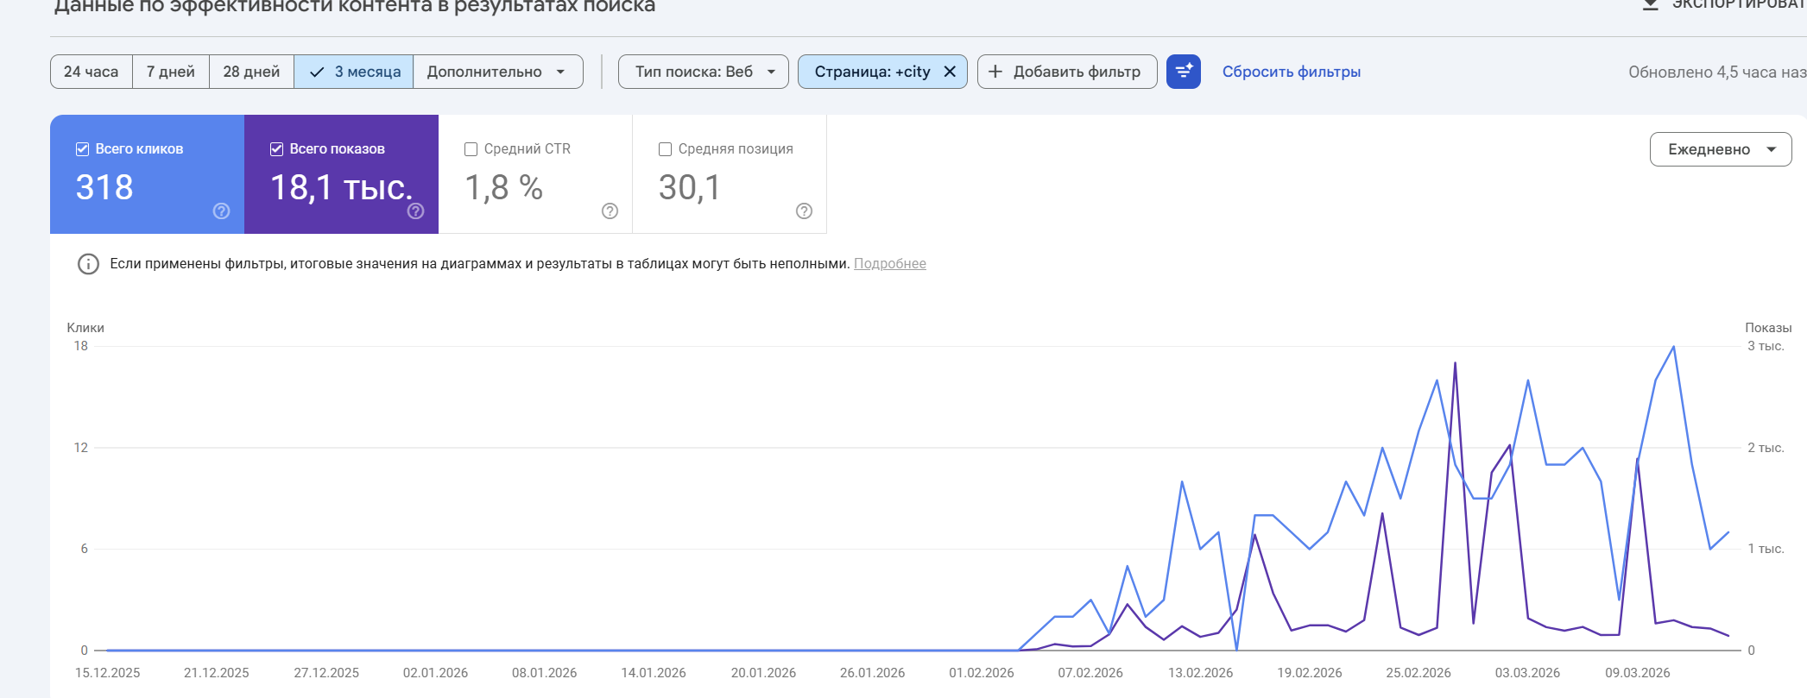Open the 'Подробнее' link
Image resolution: width=1807 pixels, height=698 pixels.
[889, 264]
